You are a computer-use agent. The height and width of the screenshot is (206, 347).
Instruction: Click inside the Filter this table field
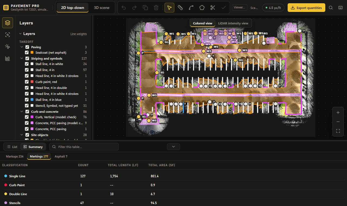pos(84,147)
